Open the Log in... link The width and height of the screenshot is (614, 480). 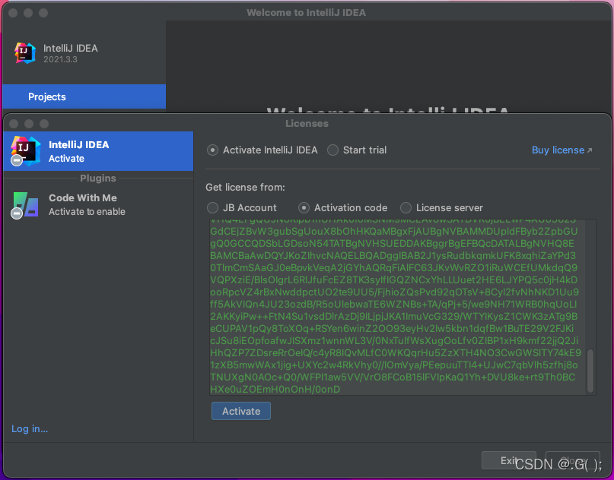[x=30, y=429]
